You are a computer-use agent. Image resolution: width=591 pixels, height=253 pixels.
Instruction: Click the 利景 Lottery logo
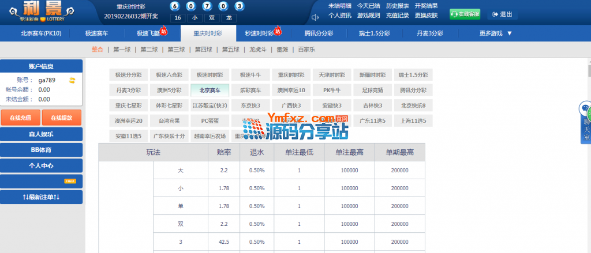pyautogui.click(x=40, y=12)
